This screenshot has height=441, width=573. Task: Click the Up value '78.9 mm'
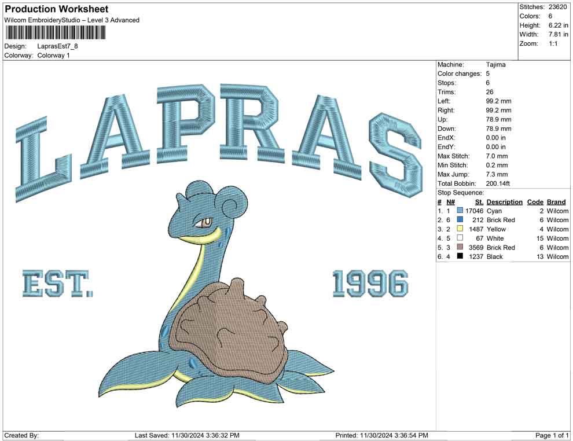(x=499, y=119)
